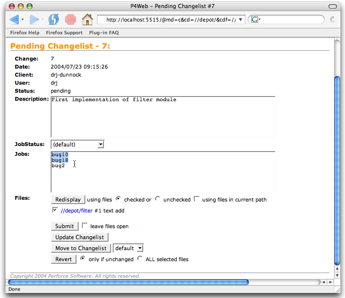This screenshot has height=298, width=345.
Task: Click the Google search engine icon
Action: [255, 19]
